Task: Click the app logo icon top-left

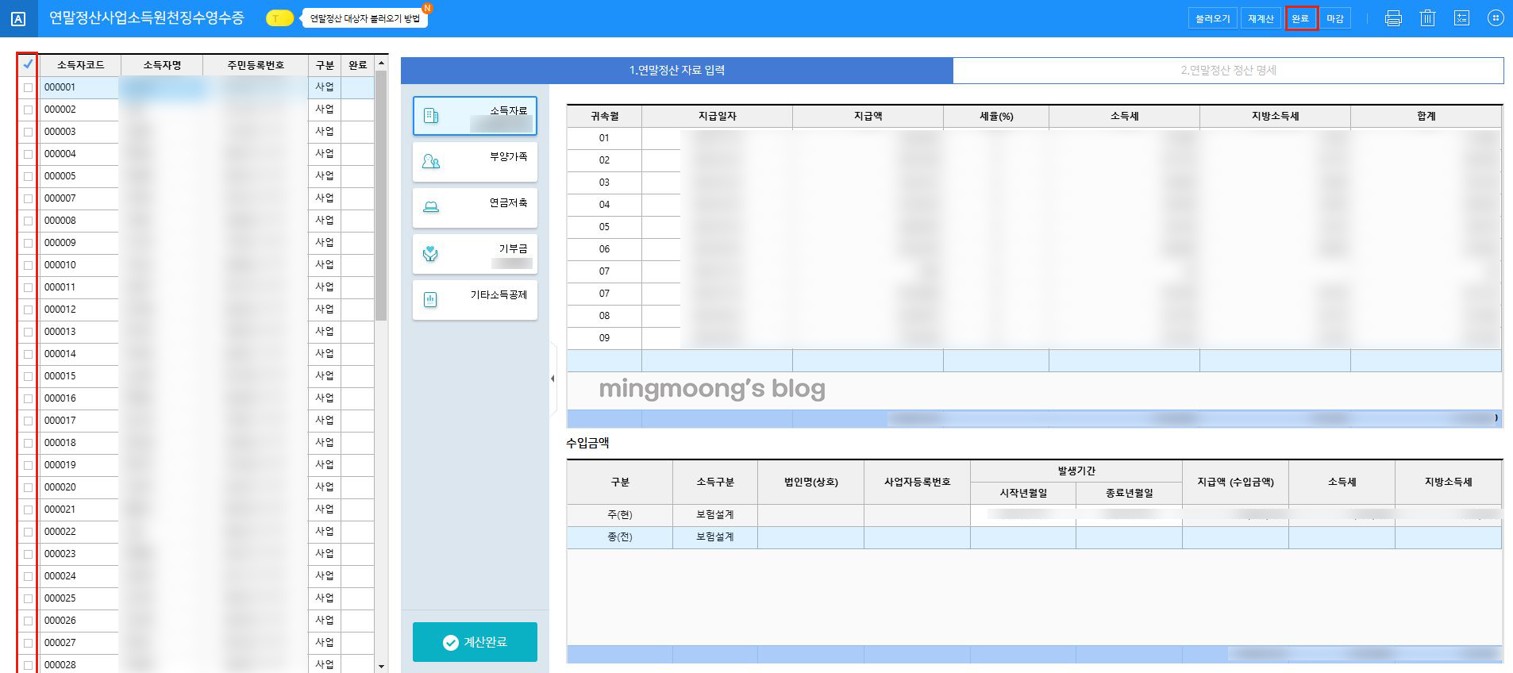Action: [19, 18]
